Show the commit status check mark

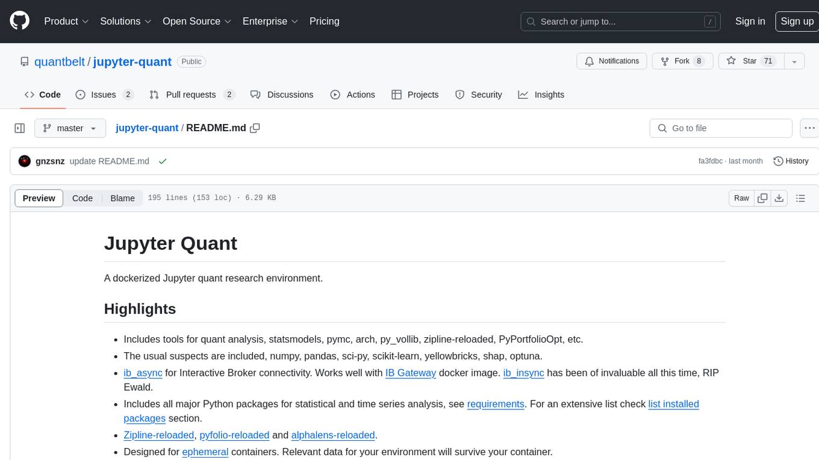(162, 161)
